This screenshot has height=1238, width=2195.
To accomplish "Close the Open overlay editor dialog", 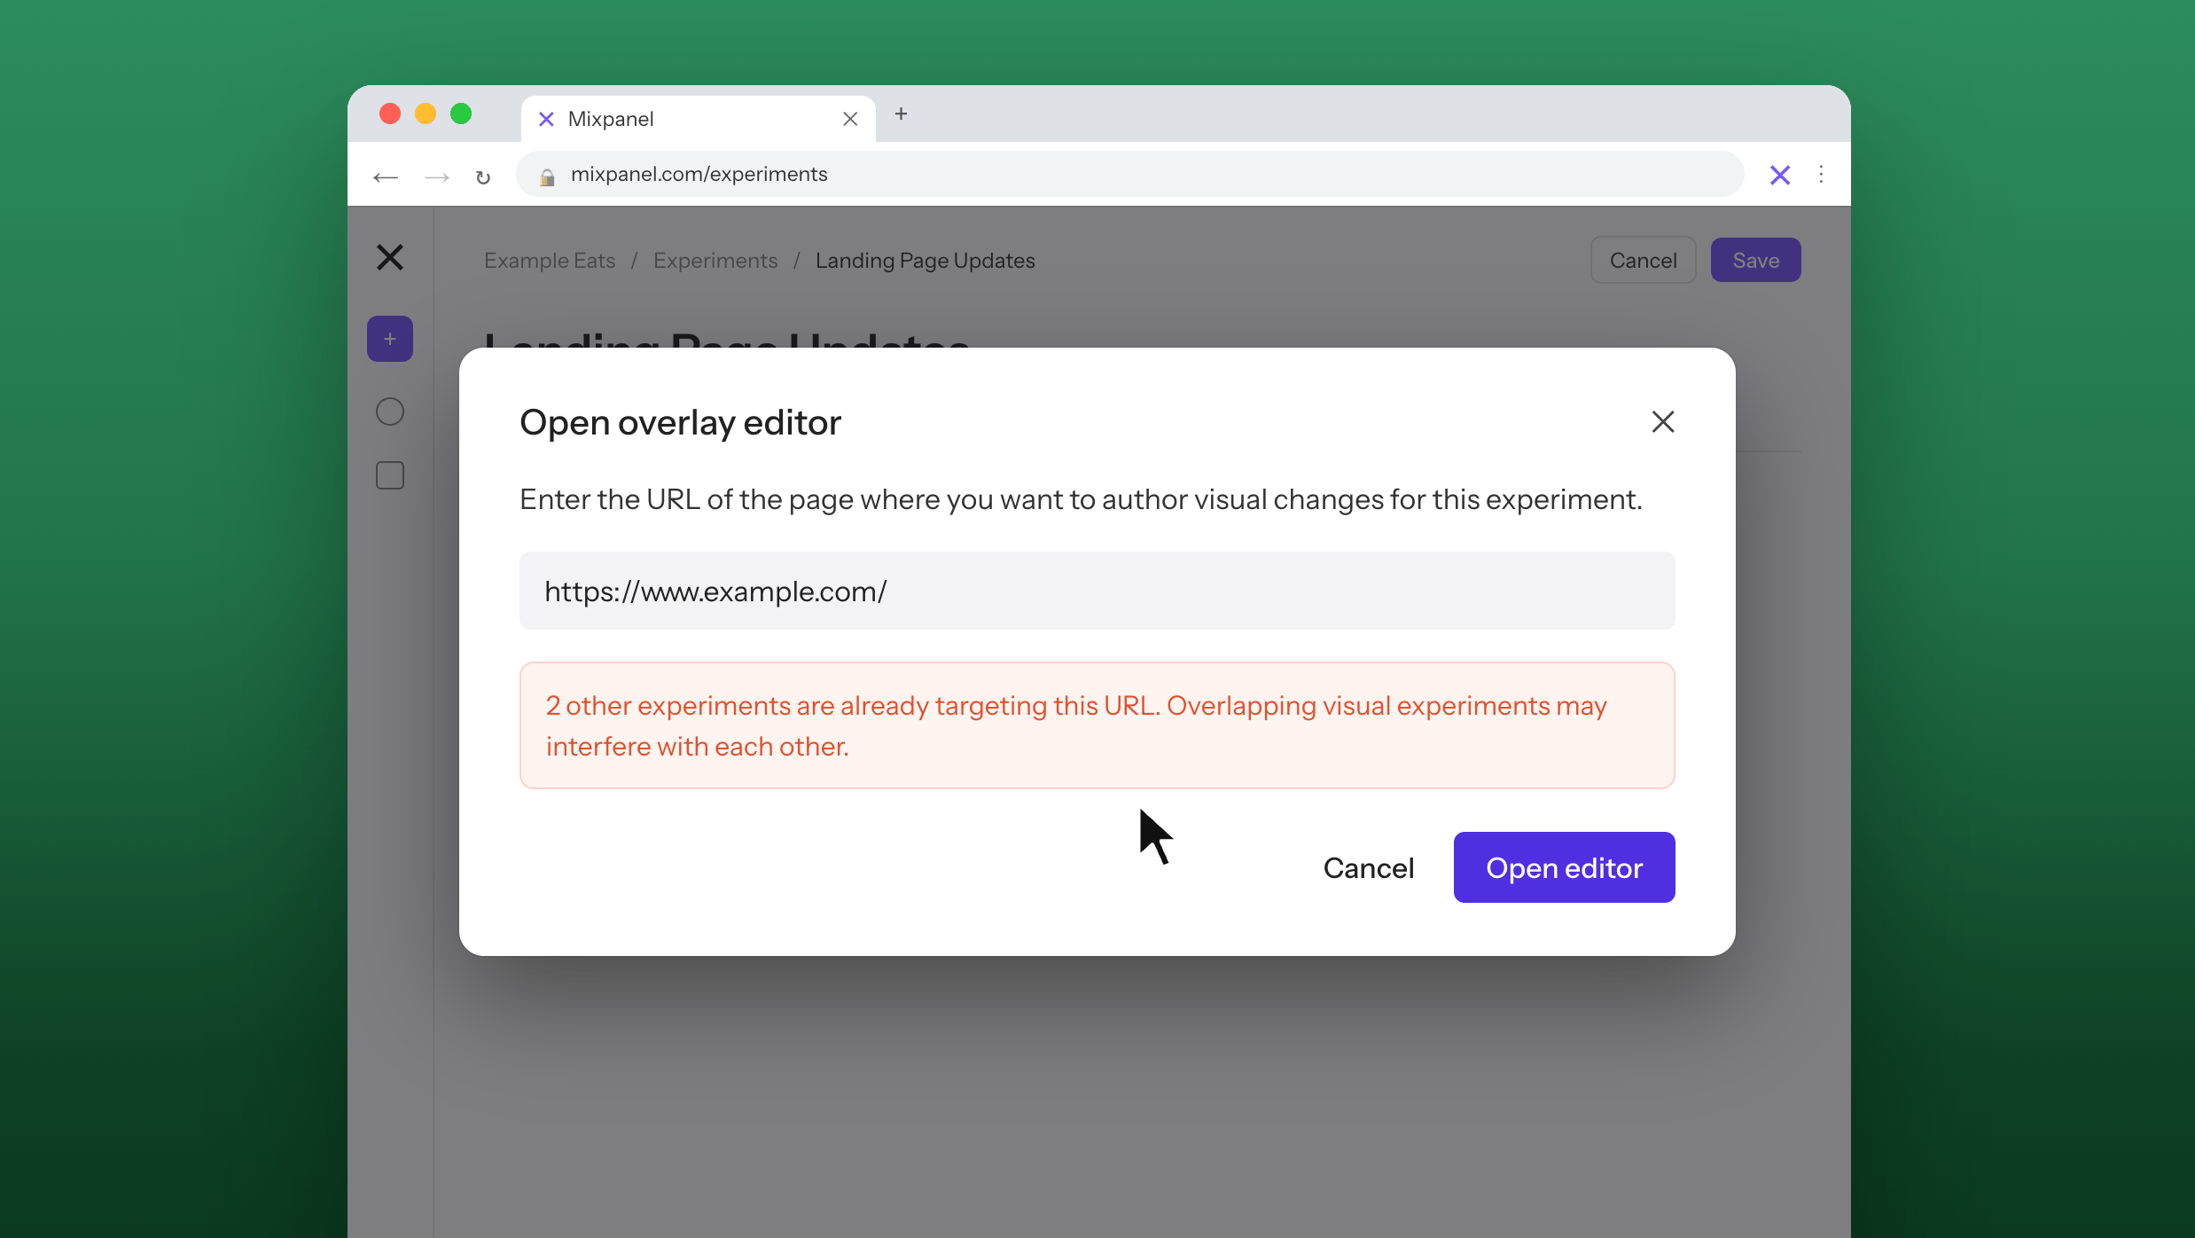I will [1663, 422].
